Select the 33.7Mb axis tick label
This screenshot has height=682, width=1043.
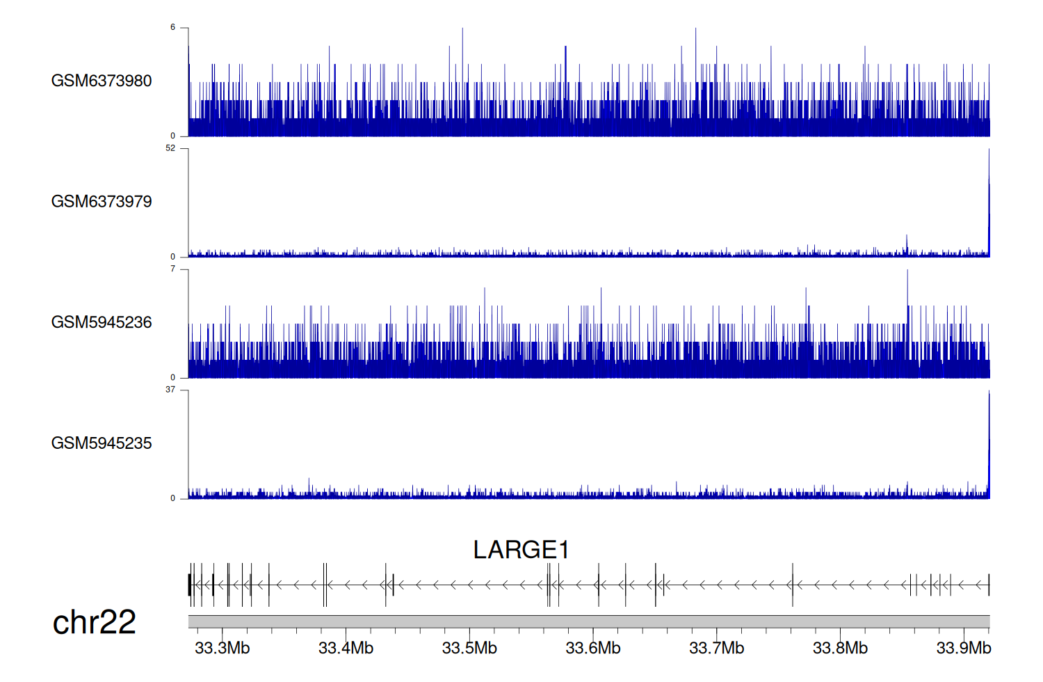coord(716,649)
